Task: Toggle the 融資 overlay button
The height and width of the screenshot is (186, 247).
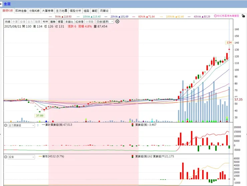Action: (x=38, y=22)
